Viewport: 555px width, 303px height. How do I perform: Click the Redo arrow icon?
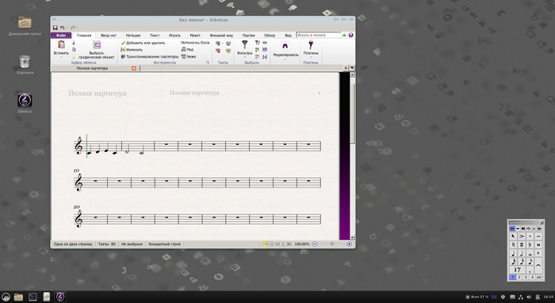point(73,28)
